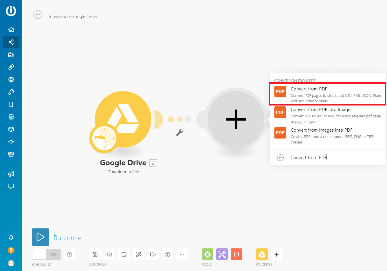Open Keys icon in sidebar
The image size is (387, 271).
tap(11, 92)
